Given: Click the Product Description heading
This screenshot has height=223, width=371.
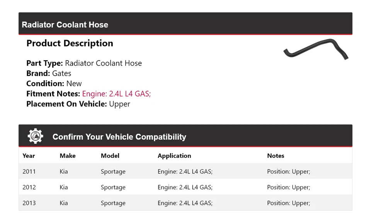Looking at the screenshot, I should (70, 43).
